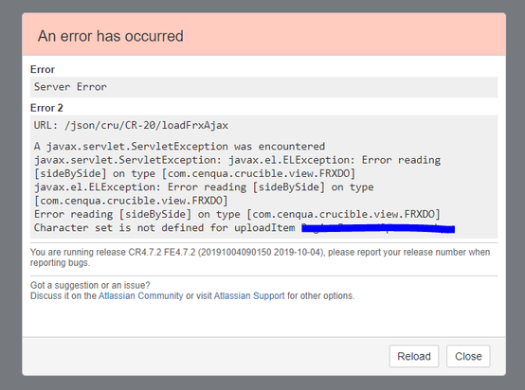Screen dimensions: 525x390
Task: Click the 'Got a suggestion or an issue?' text
Action: tap(90, 285)
